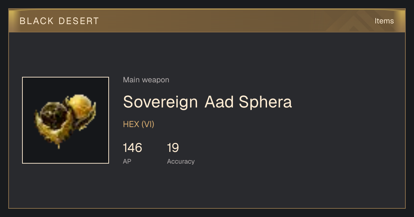Click the word BLACK in the header
The height and width of the screenshot is (217, 414).
tap(37, 21)
